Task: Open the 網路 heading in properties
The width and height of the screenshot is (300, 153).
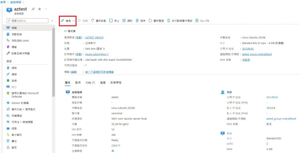Action: 229,92
